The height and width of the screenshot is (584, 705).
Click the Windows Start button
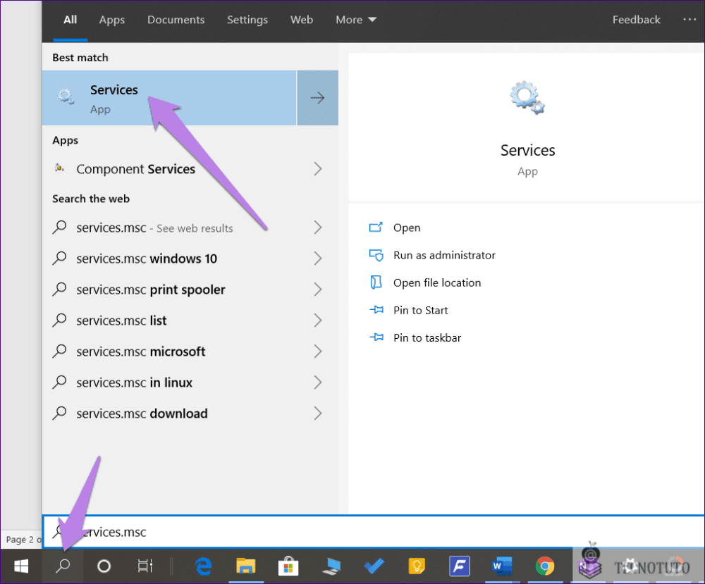(20, 566)
